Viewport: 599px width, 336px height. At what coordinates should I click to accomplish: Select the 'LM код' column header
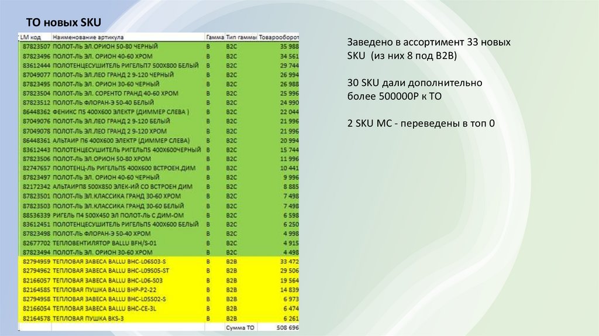[x=30, y=37]
